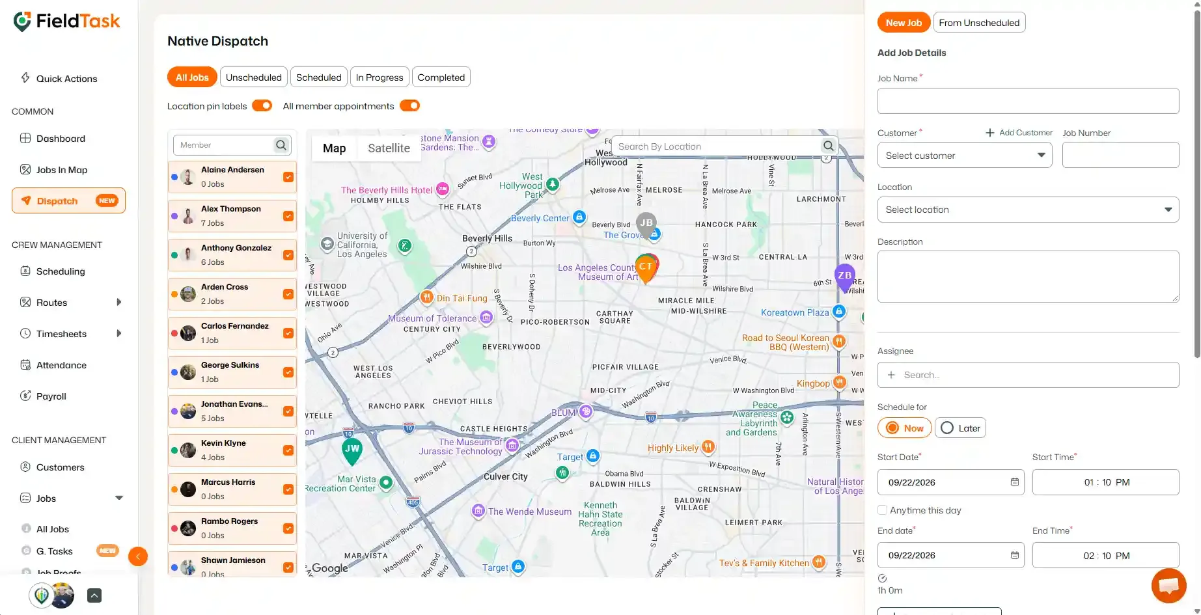Open the Customers page icon
The height and width of the screenshot is (615, 1201).
click(25, 467)
